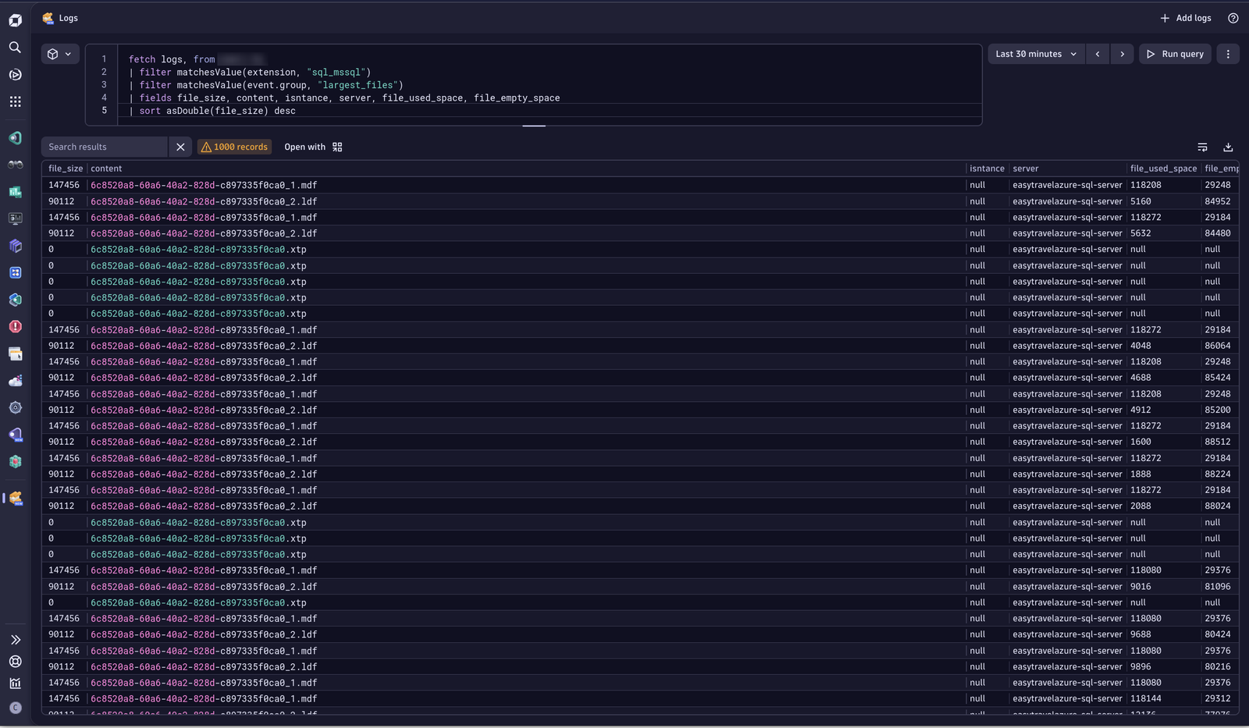This screenshot has height=728, width=1249.
Task: Click the file_used_space cell 4688
Action: [x=1140, y=378]
